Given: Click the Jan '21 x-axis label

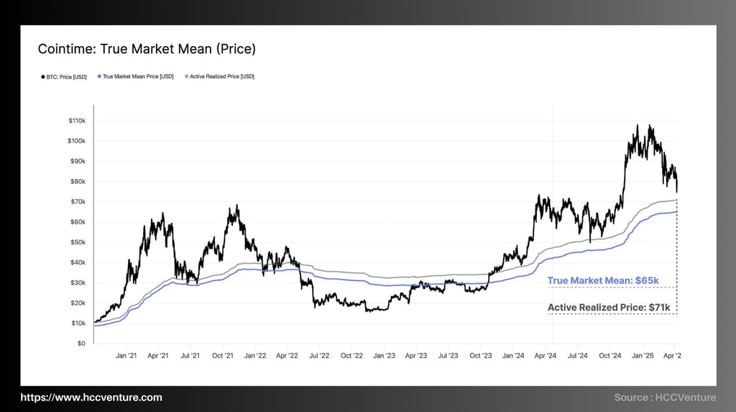Looking at the screenshot, I should 126,356.
